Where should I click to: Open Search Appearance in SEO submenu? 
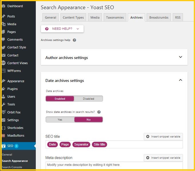point(15,161)
